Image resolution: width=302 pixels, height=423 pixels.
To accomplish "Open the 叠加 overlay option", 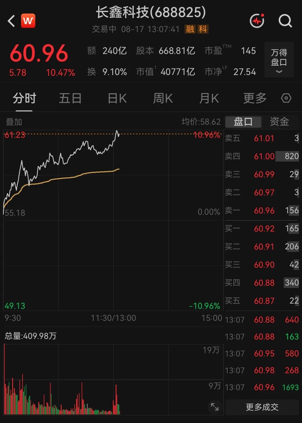I will [14, 122].
